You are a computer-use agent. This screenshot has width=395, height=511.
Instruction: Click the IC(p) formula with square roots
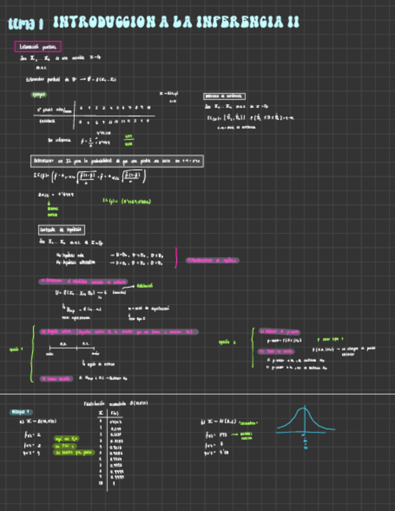coord(90,178)
